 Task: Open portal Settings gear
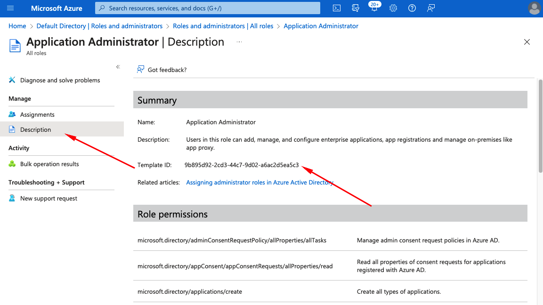click(x=393, y=8)
